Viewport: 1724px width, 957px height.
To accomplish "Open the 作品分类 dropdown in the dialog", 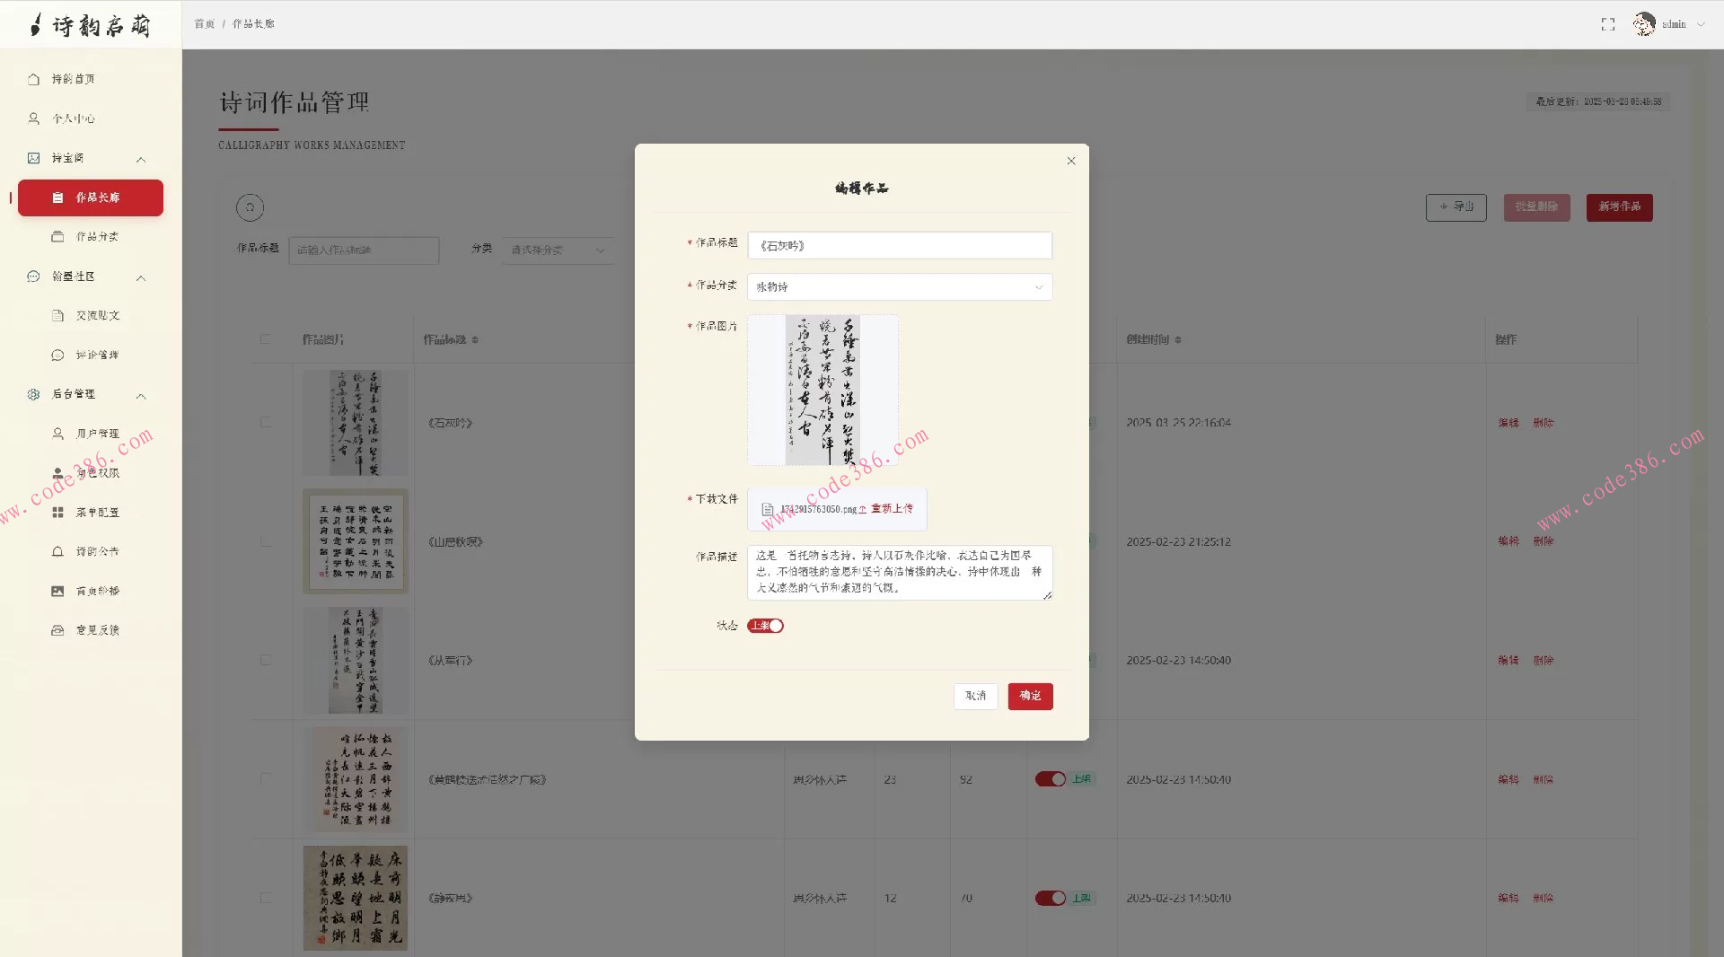I will [899, 286].
